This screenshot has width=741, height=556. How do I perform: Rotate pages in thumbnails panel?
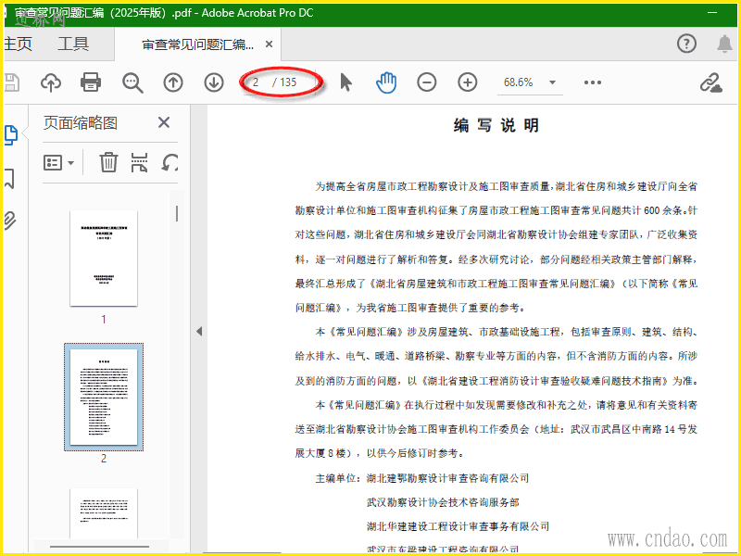point(170,162)
